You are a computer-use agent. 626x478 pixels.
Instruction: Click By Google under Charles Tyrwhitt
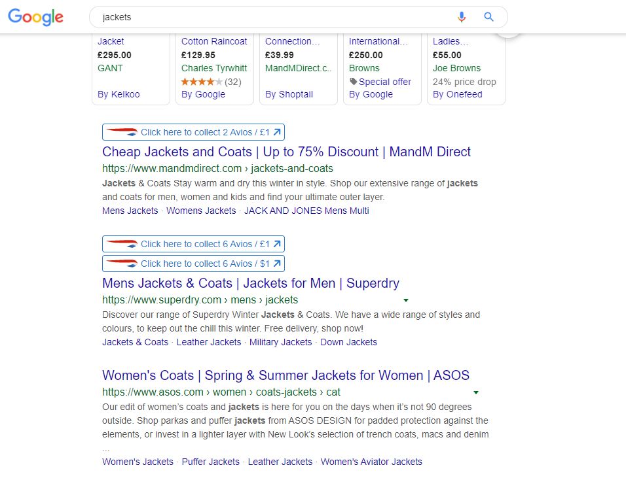click(203, 94)
